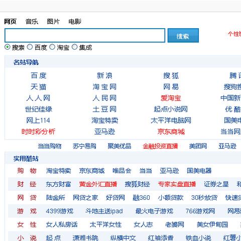This screenshot has width=241, height=241.
Task: Open the 人人网 link
Action: point(39,98)
